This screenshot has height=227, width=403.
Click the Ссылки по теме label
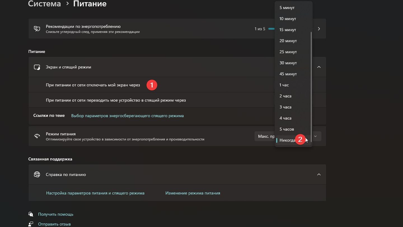pyautogui.click(x=49, y=115)
